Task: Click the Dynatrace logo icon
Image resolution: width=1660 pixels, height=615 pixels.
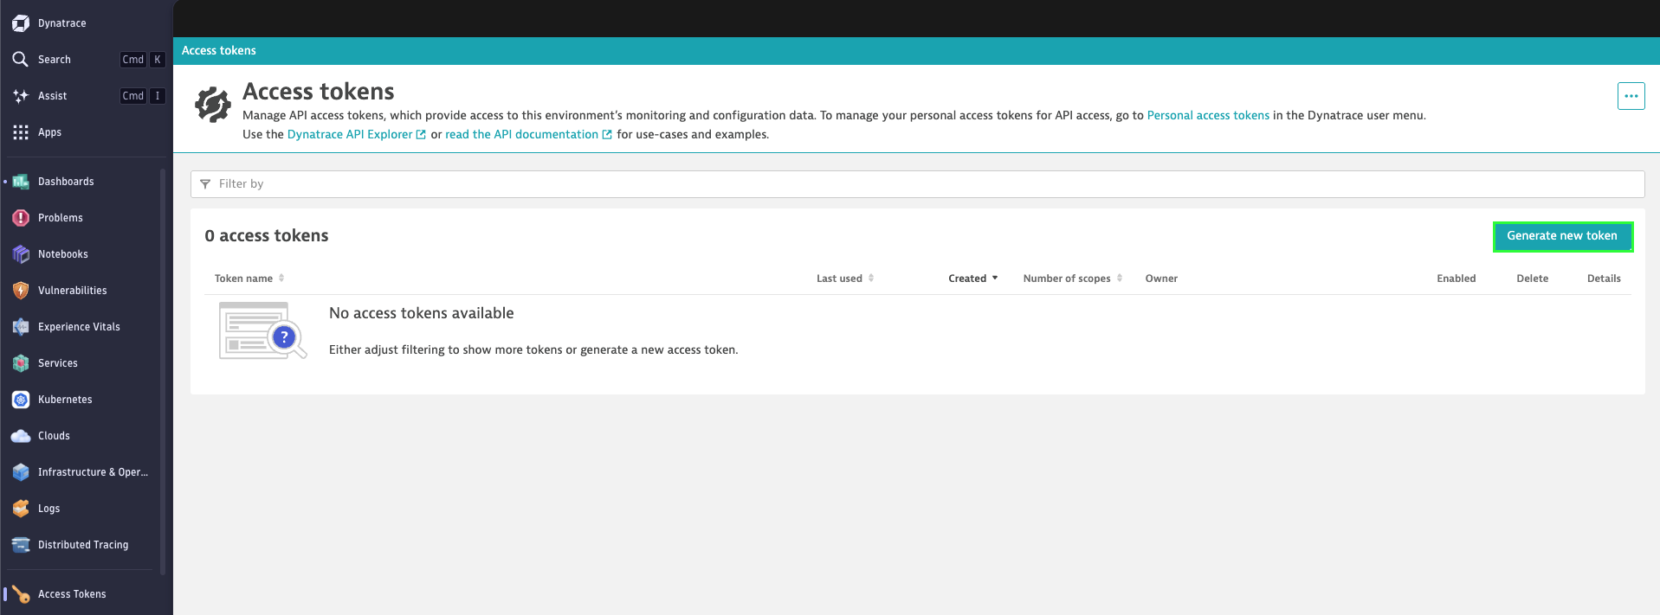Action: [21, 23]
